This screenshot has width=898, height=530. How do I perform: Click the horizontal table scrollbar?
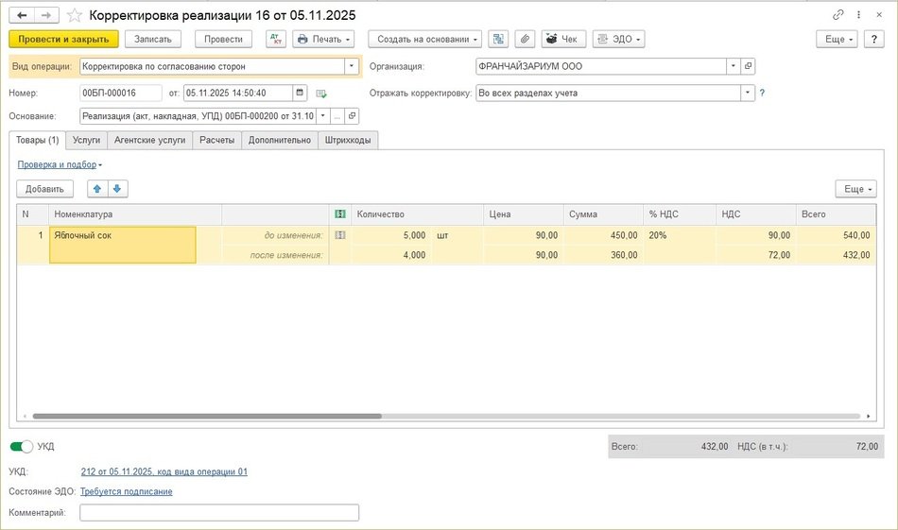208,416
